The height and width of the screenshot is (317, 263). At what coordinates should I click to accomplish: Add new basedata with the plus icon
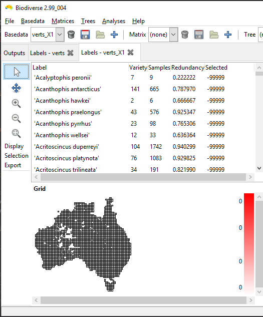coord(114,35)
